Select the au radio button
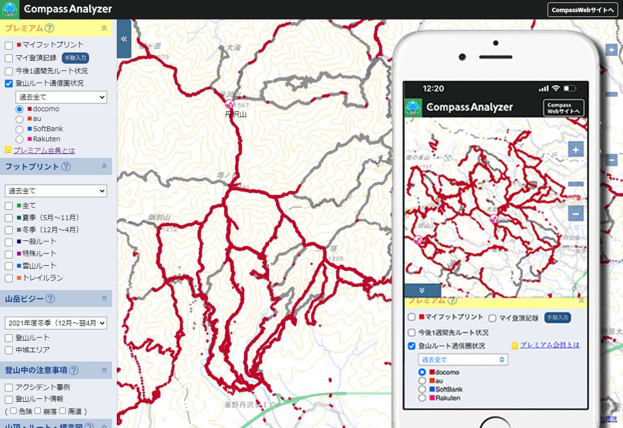 [19, 119]
